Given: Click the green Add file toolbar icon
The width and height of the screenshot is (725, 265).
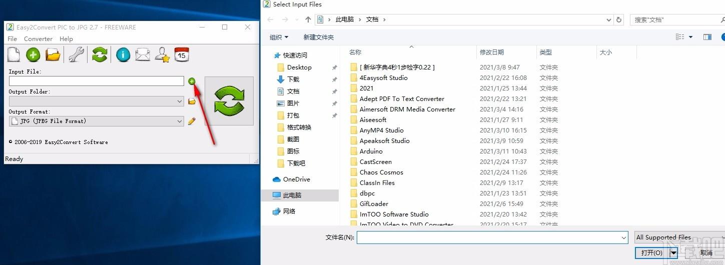Looking at the screenshot, I should [x=33, y=54].
